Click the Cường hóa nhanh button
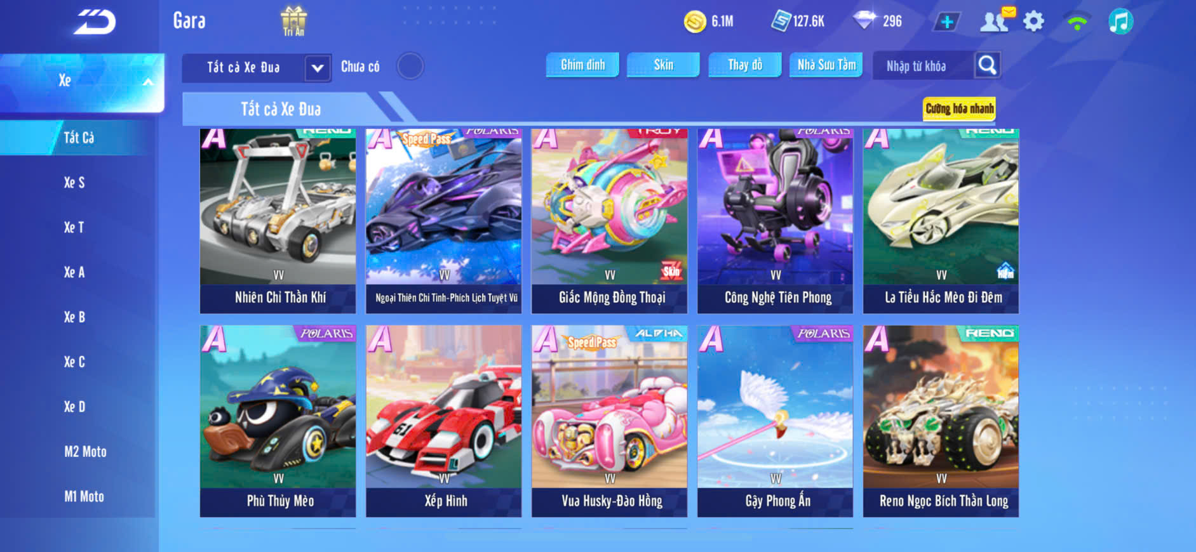1196x552 pixels. coord(959,108)
